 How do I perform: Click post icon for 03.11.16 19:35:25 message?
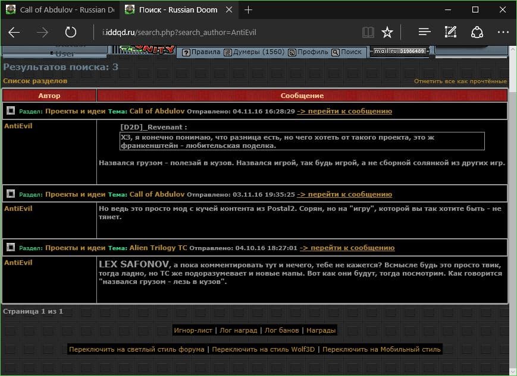[x=11, y=194]
